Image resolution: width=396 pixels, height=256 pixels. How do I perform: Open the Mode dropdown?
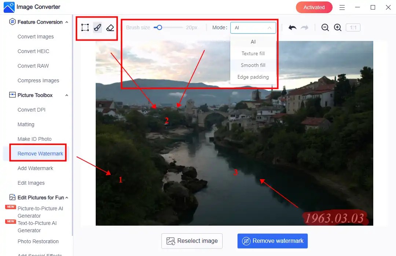pos(253,27)
